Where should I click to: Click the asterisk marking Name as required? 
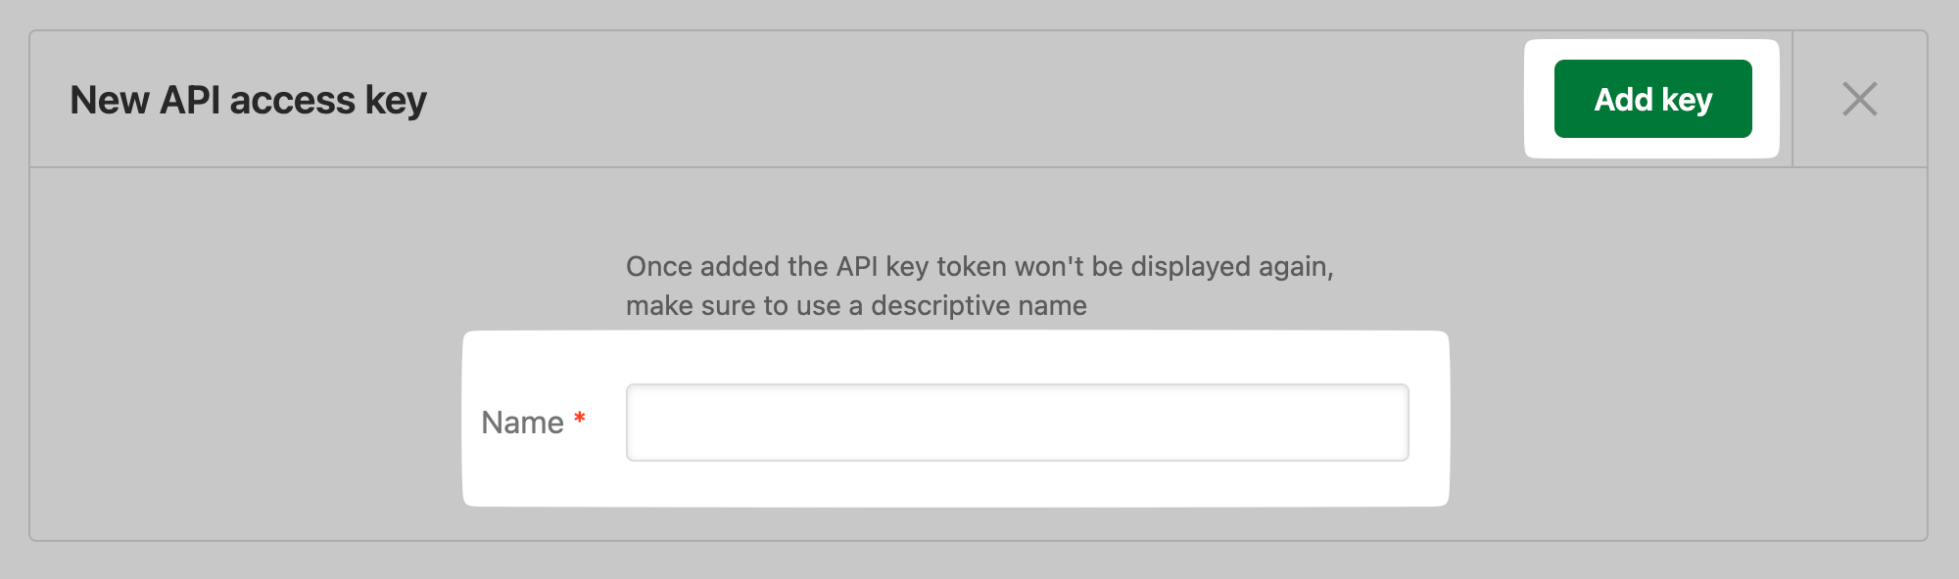tap(580, 419)
